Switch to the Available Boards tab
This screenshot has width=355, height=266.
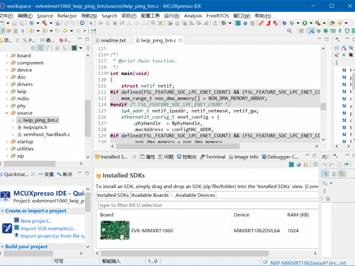click(x=150, y=195)
